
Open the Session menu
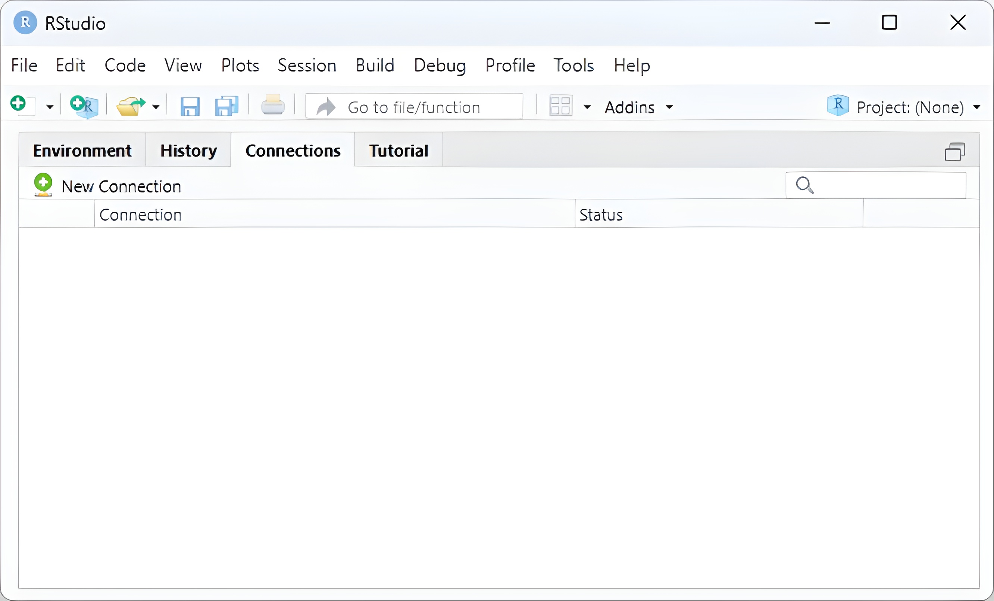point(307,65)
